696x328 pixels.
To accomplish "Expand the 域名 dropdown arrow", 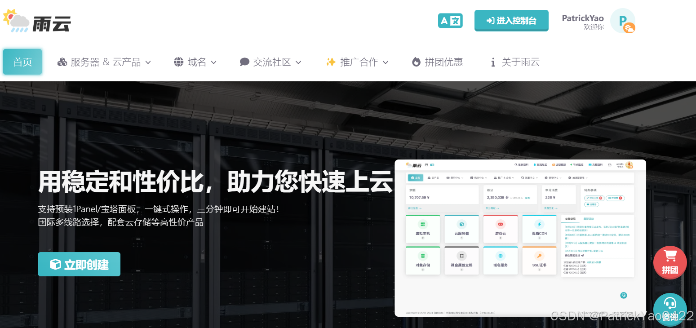I will coord(213,62).
